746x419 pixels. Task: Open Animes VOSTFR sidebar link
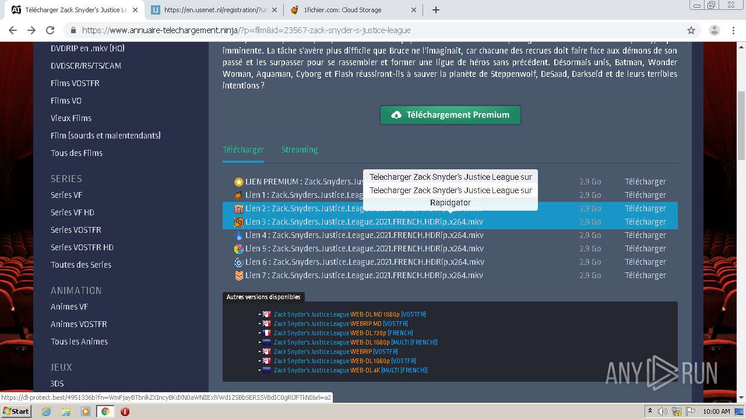79,324
